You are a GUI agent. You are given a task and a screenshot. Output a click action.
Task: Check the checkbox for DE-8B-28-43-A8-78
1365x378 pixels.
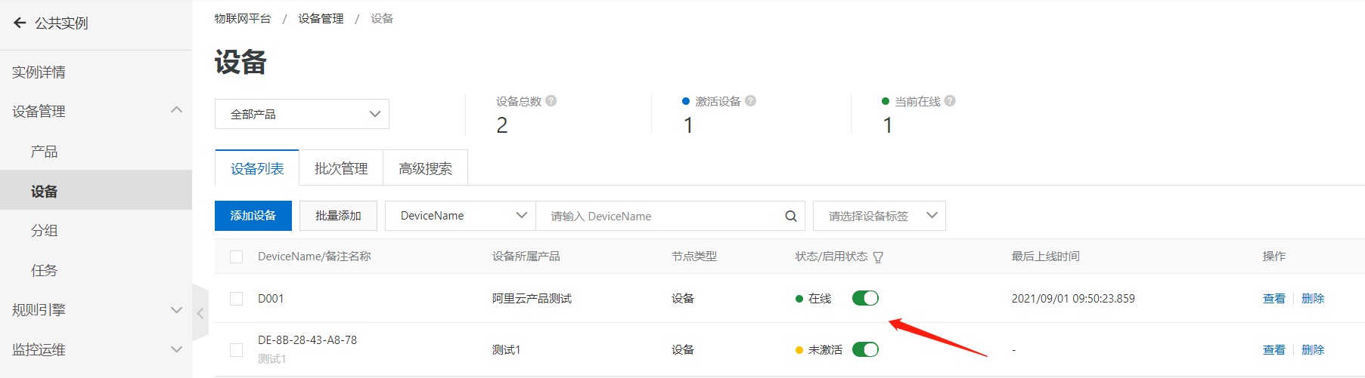(236, 350)
